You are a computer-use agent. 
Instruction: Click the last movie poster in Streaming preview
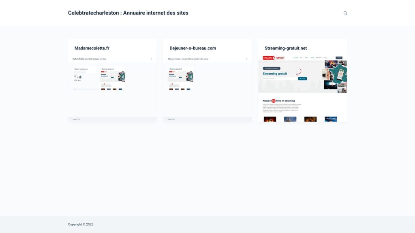pyautogui.click(x=330, y=119)
